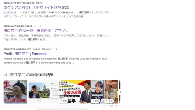The height and width of the screenshot is (110, 195).
Task: Open the OPEN HOUSE 仕事の流儀 video thumbnail
Action: (75, 92)
